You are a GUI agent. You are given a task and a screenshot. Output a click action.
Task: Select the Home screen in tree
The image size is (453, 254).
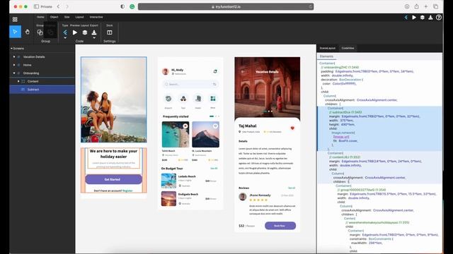click(27, 65)
